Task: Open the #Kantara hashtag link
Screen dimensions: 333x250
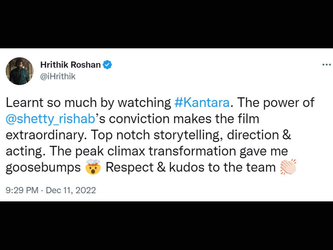Action: tap(202, 103)
